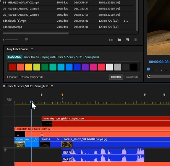The height and width of the screenshot is (166, 170).
Task: Select the dark charcoal color swatch
Action: pos(126,67)
